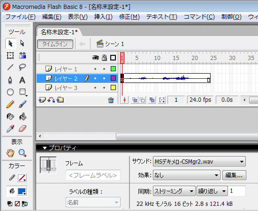
Task: Click yellow outline swatch of レイヤー 3
Action: [x=113, y=88]
